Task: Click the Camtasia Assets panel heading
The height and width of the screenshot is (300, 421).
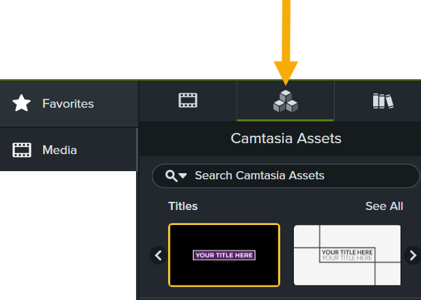Action: pyautogui.click(x=286, y=139)
